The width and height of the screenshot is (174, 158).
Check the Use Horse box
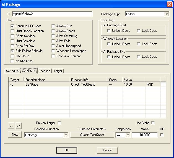point(12,56)
